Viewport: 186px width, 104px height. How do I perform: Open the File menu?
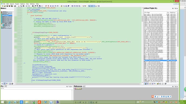click(x=4, y=4)
